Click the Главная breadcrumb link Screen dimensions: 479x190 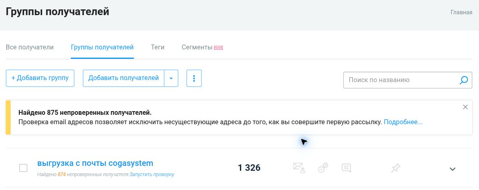click(x=461, y=13)
